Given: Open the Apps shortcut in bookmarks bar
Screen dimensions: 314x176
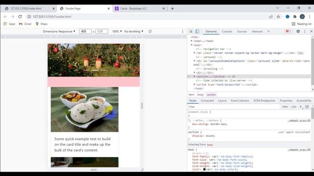Looking at the screenshot, I should pos(9,24).
